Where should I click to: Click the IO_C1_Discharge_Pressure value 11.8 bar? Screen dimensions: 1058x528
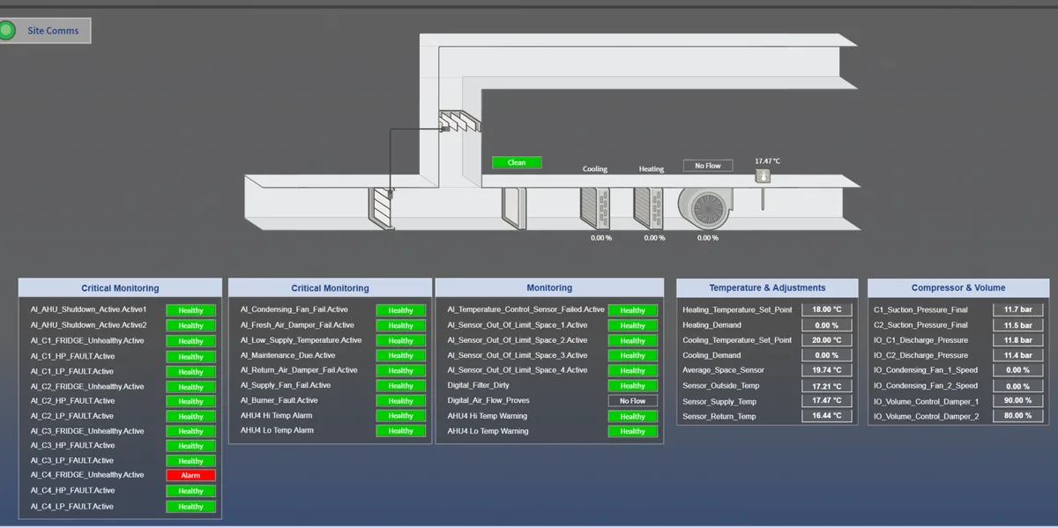[x=1018, y=340]
